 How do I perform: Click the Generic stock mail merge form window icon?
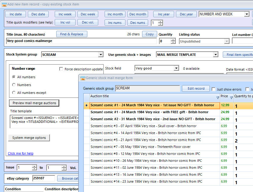coord(83,78)
